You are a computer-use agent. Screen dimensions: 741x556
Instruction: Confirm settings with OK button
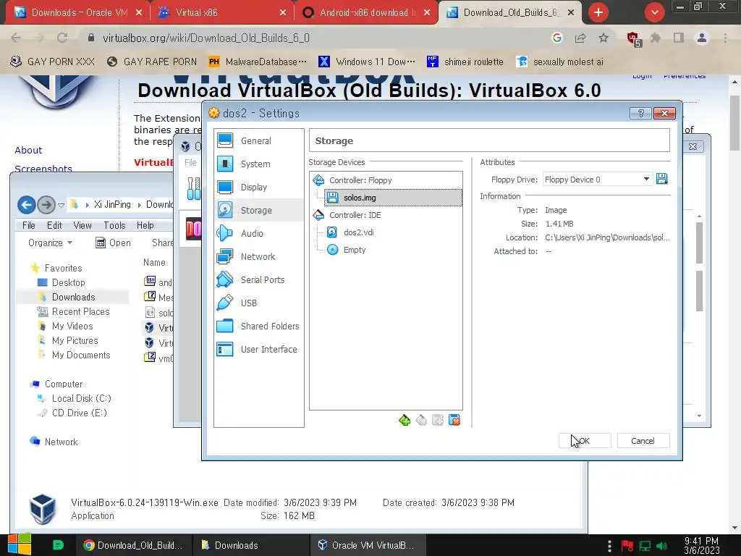pos(585,441)
